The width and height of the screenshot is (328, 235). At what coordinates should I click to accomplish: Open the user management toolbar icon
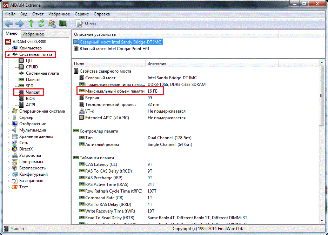click(52, 23)
